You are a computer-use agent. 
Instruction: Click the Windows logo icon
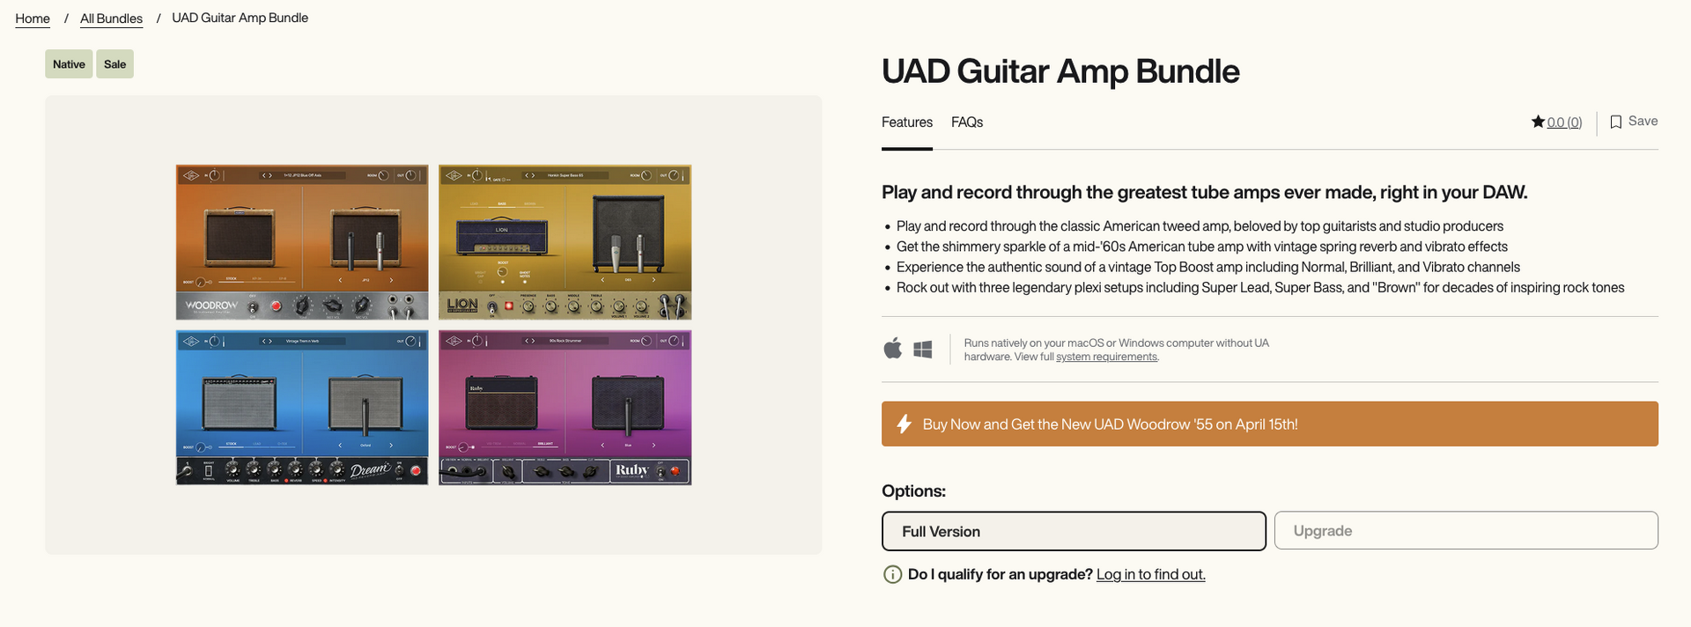tap(923, 350)
